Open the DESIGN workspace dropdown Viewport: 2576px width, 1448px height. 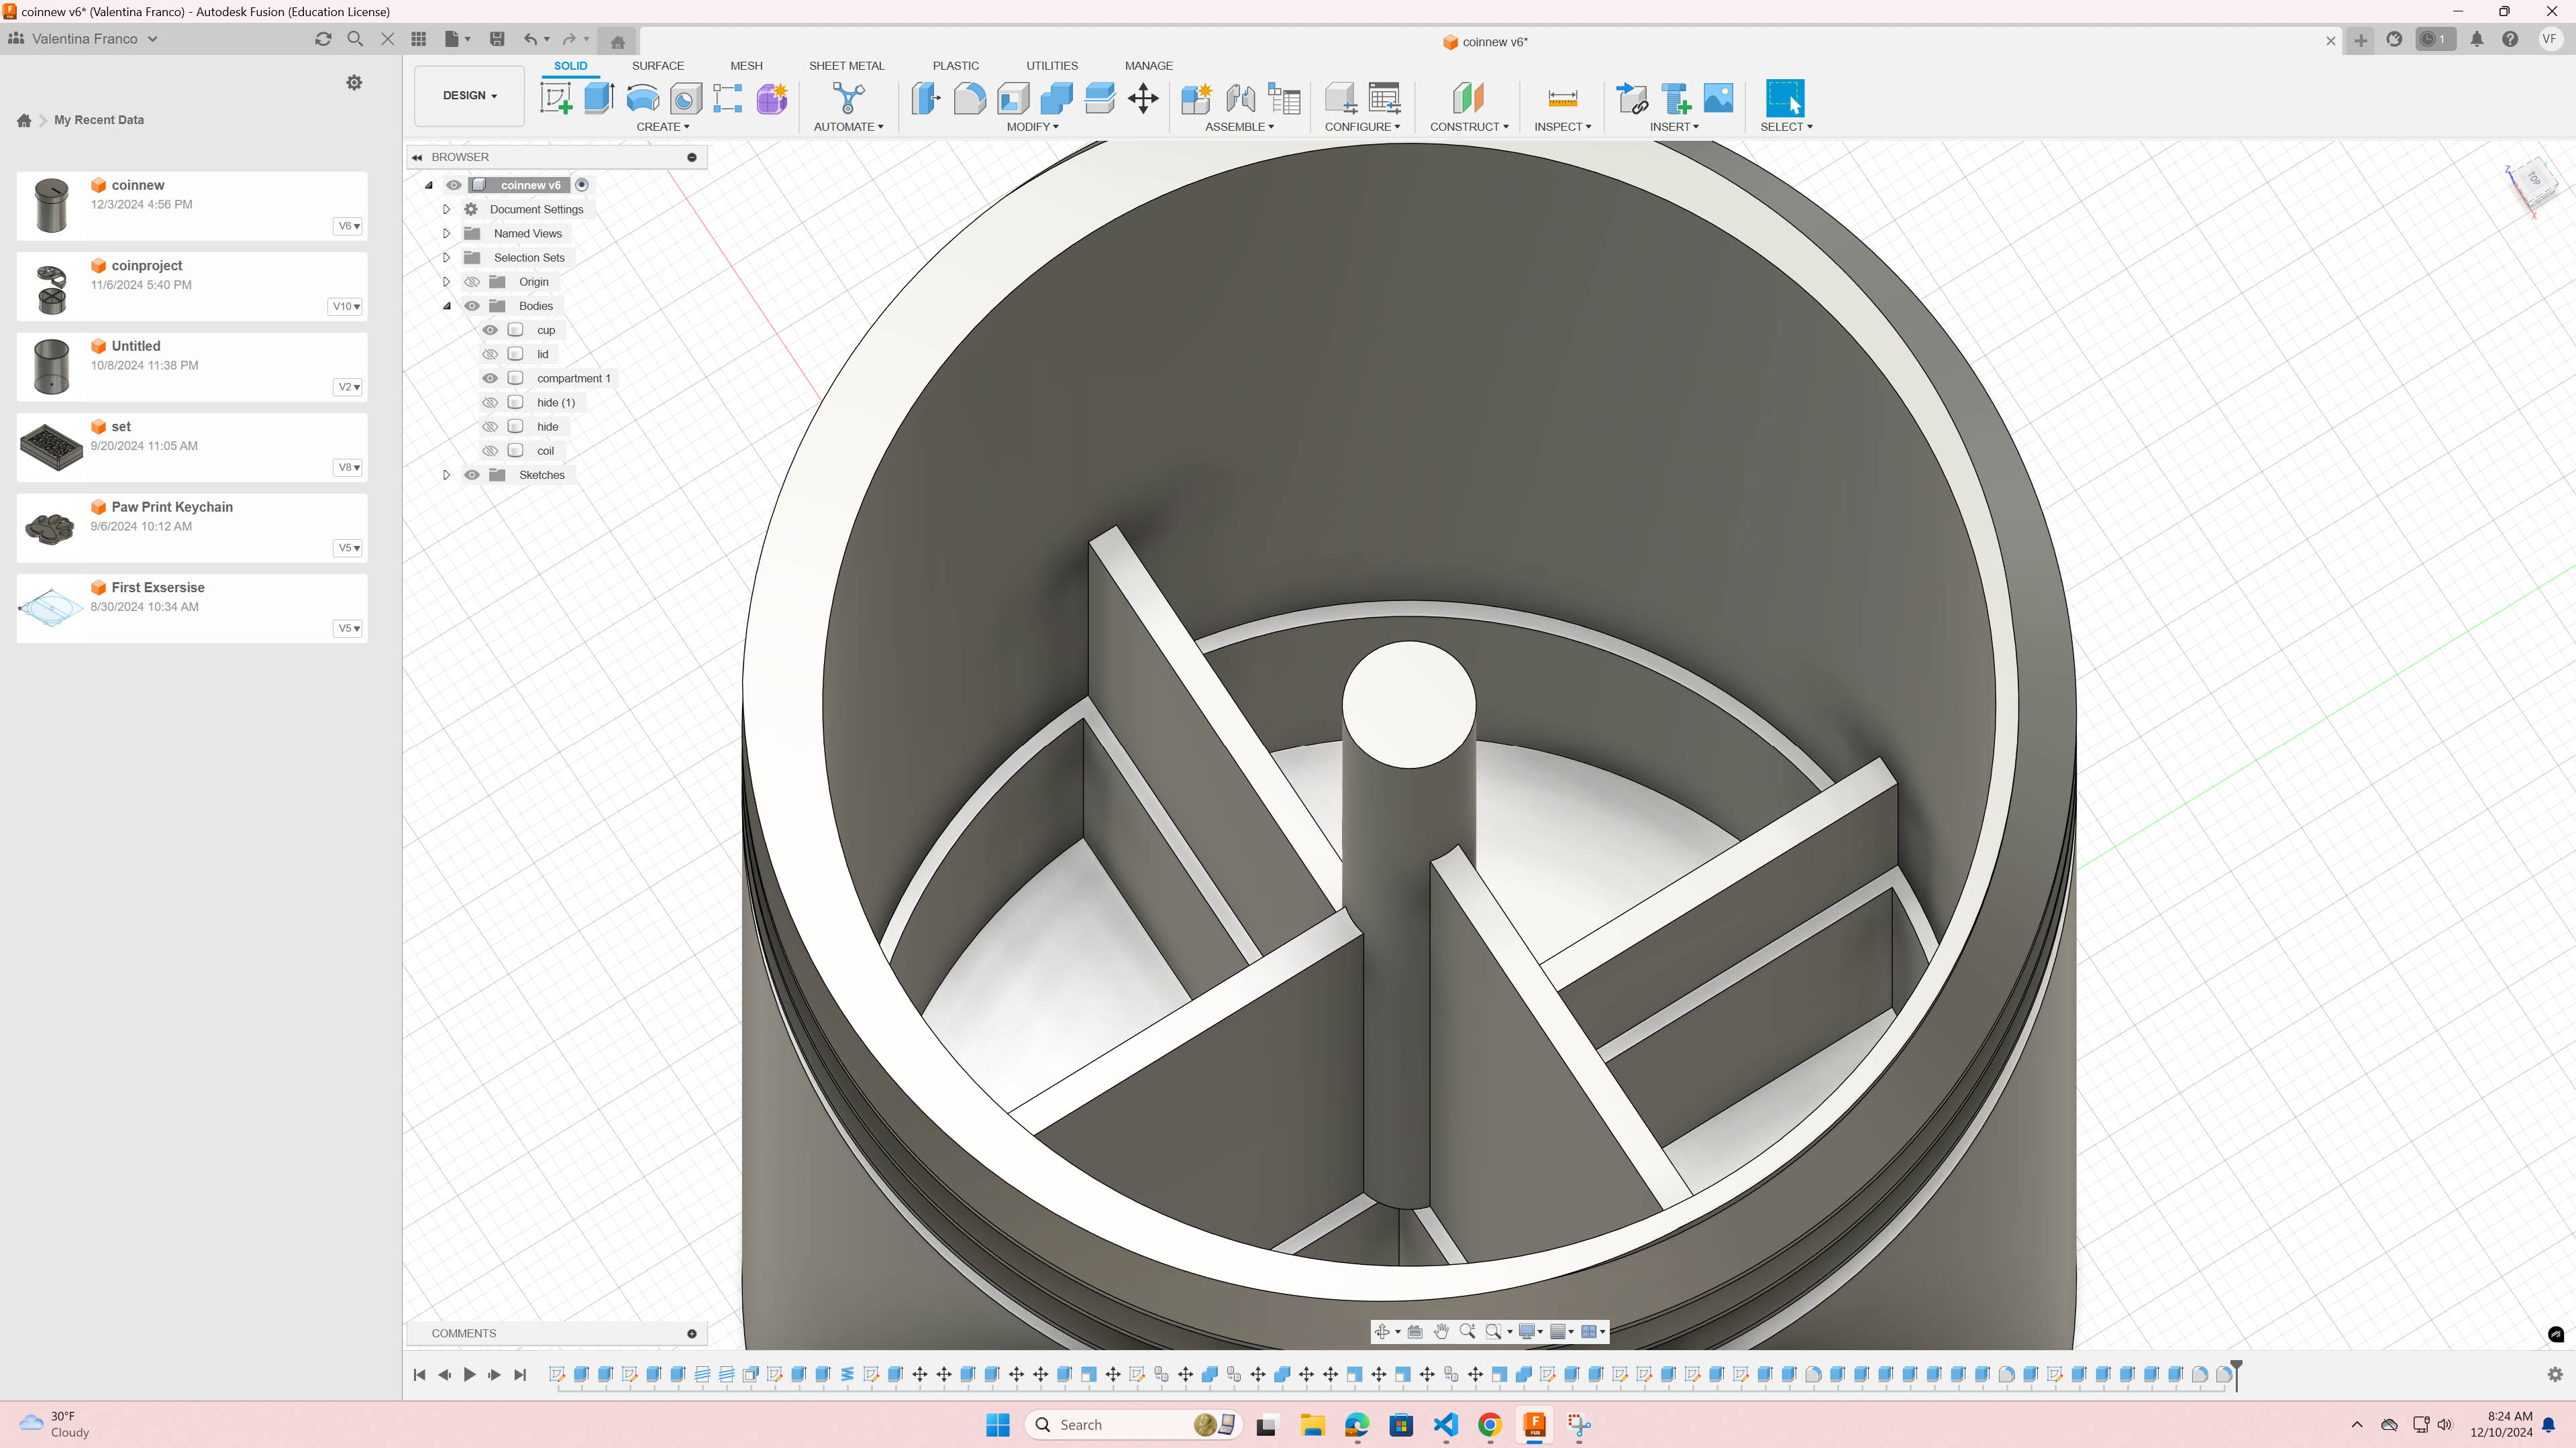tap(469, 96)
